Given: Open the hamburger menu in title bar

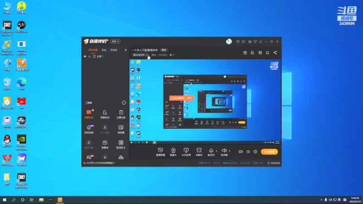Looking at the screenshot, I should [260, 42].
